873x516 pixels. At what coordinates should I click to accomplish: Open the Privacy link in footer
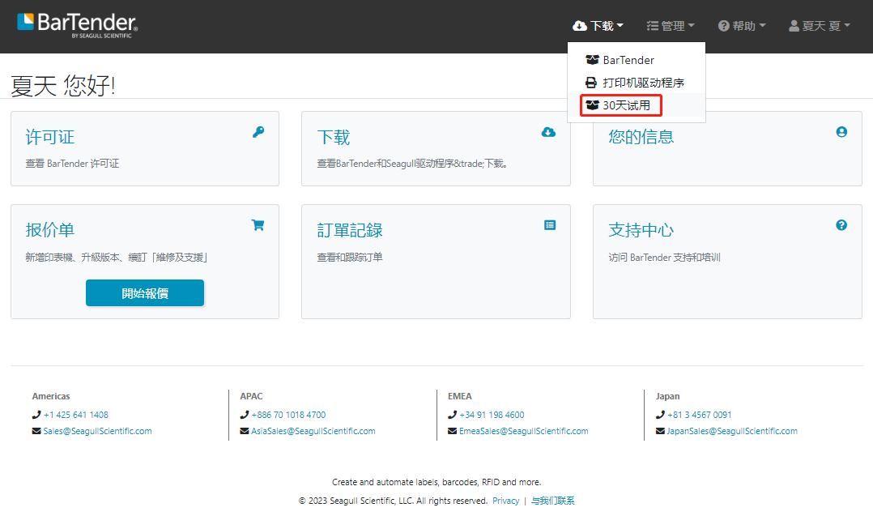[505, 501]
